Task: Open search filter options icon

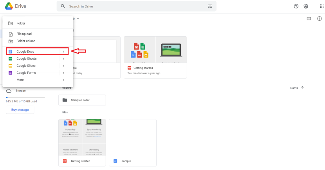Action: point(210,6)
